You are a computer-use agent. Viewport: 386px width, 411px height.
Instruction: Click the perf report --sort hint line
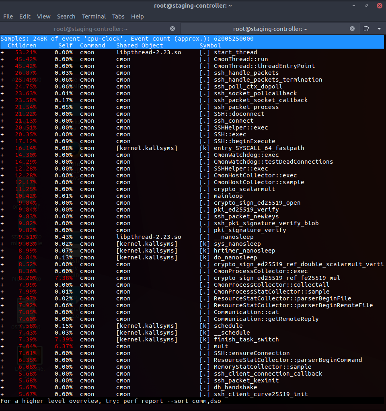(111, 401)
